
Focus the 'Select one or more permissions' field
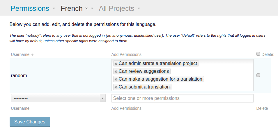coord(183,98)
